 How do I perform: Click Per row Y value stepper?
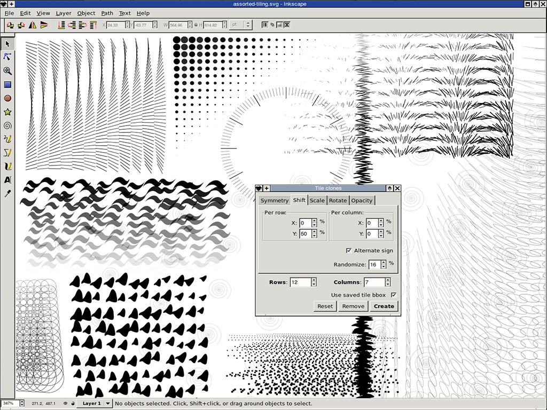coord(314,234)
